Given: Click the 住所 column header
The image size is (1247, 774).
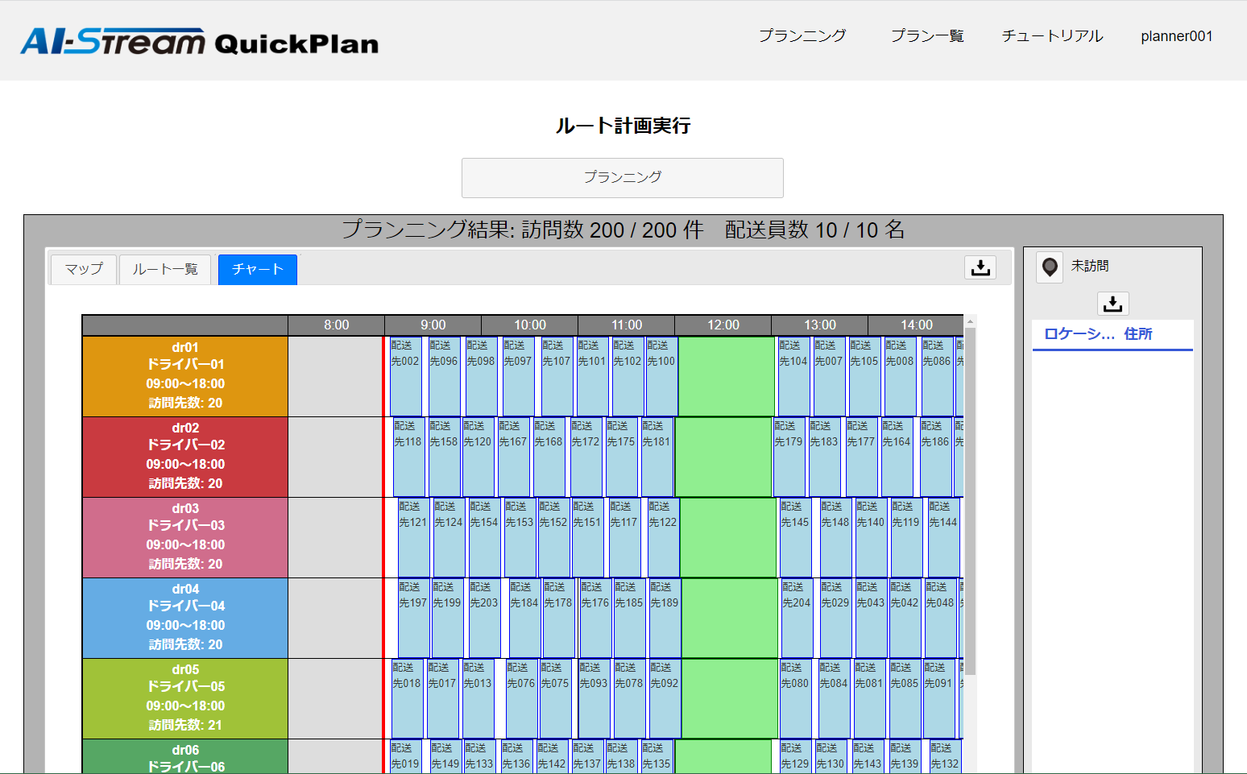Looking at the screenshot, I should click(1137, 334).
